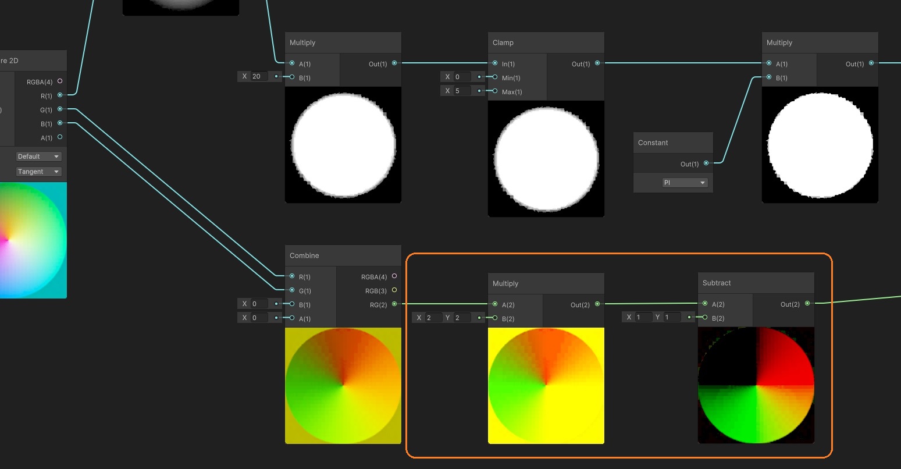901x469 pixels.
Task: Click the RG(2) output port on Combine node
Action: [x=394, y=304]
